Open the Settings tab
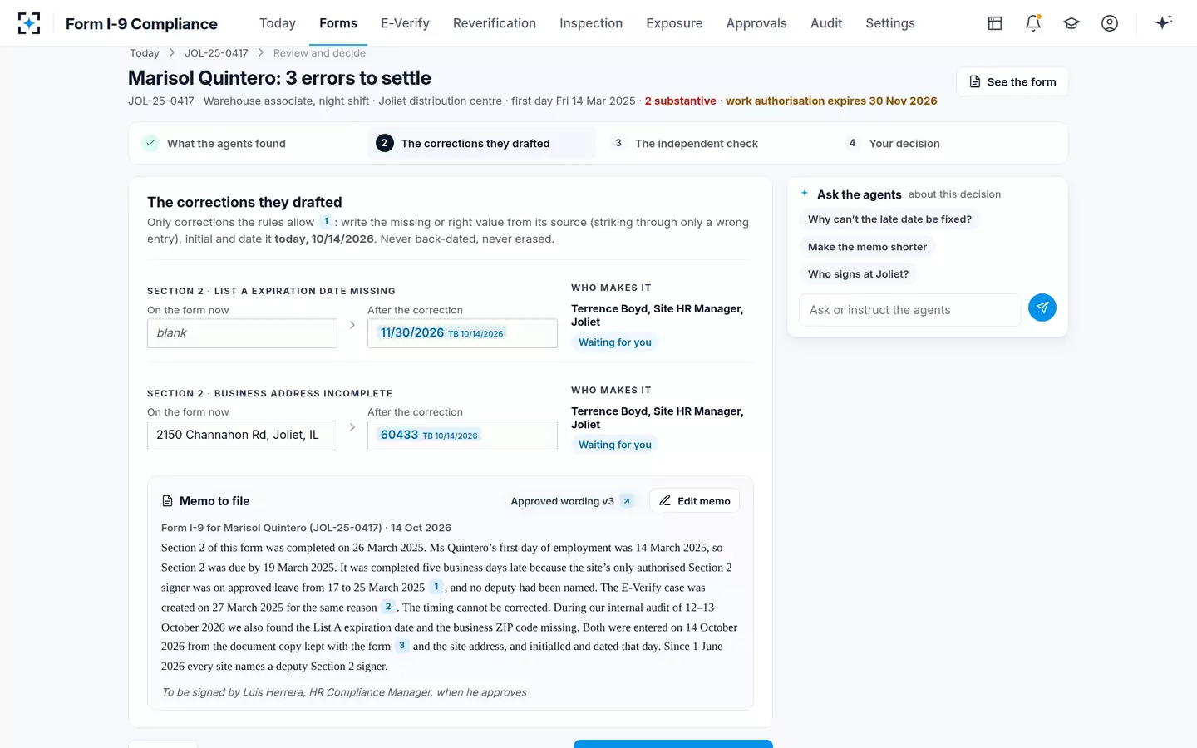Image resolution: width=1197 pixels, height=748 pixels. (890, 23)
